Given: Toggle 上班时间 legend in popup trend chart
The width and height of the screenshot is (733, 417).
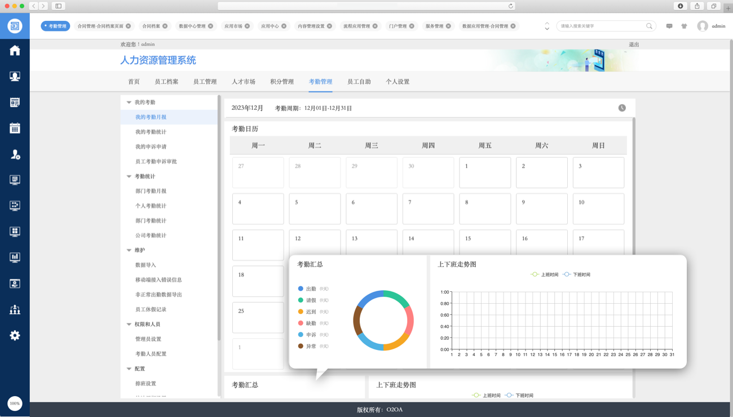Looking at the screenshot, I should [544, 274].
